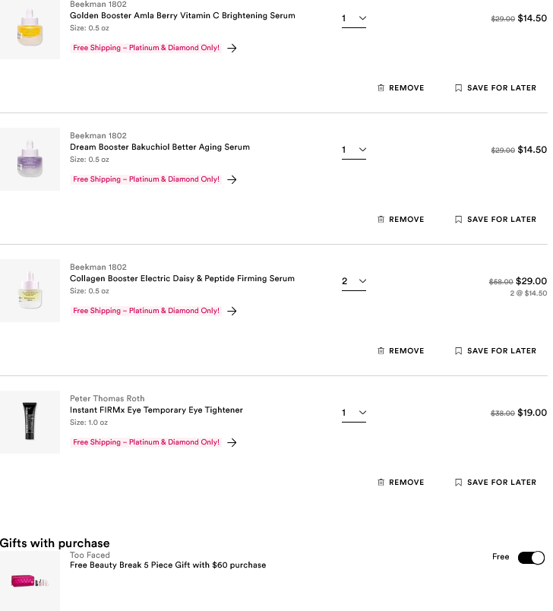The height and width of the screenshot is (611, 553).
Task: Click Free Shipping Platinum & Diamond badge for Dream Booster
Action: tap(146, 179)
